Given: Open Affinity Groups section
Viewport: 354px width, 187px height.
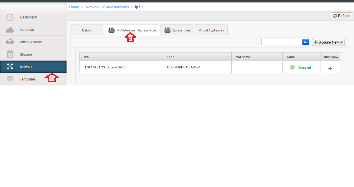Looking at the screenshot, I should tap(33, 42).
